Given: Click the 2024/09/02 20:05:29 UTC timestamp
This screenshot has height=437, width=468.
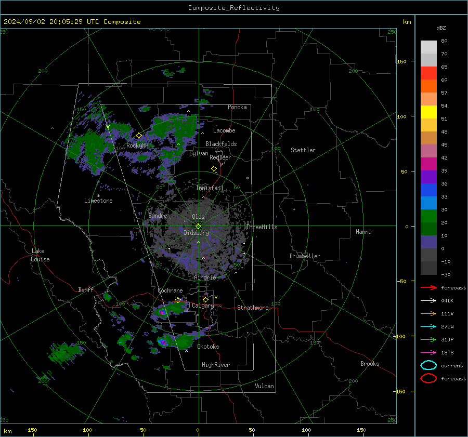Looking at the screenshot, I should coord(51,22).
